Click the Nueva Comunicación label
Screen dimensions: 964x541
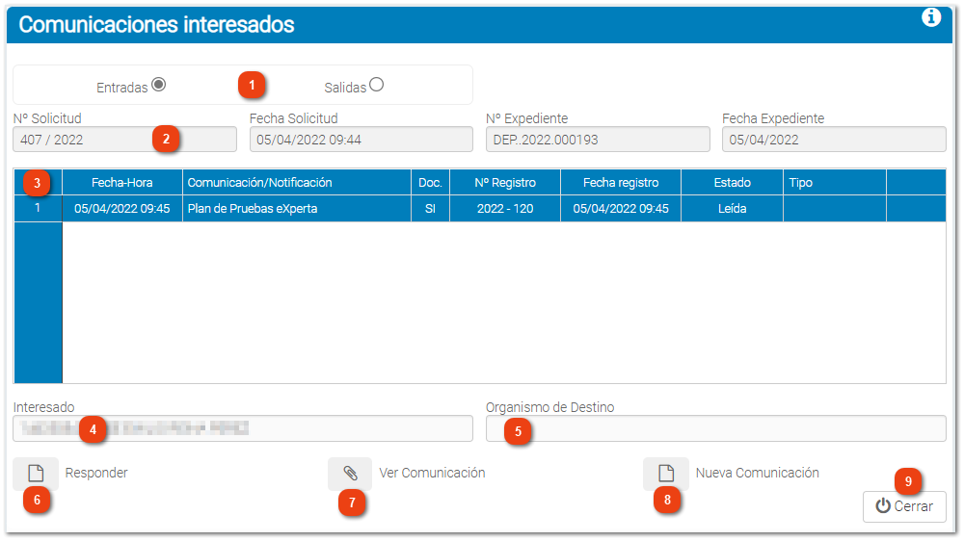pyautogui.click(x=758, y=473)
